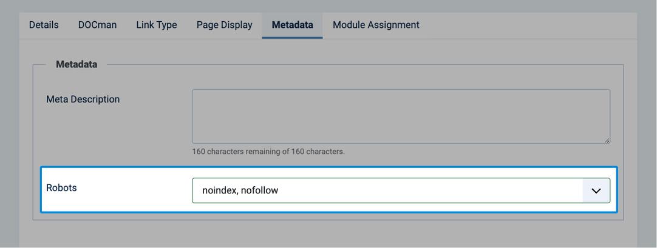Click the Metadata fieldset legend heading
The width and height of the screenshot is (657, 248).
[x=77, y=64]
